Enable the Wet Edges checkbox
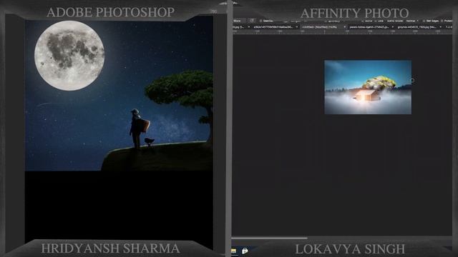 coord(424,21)
